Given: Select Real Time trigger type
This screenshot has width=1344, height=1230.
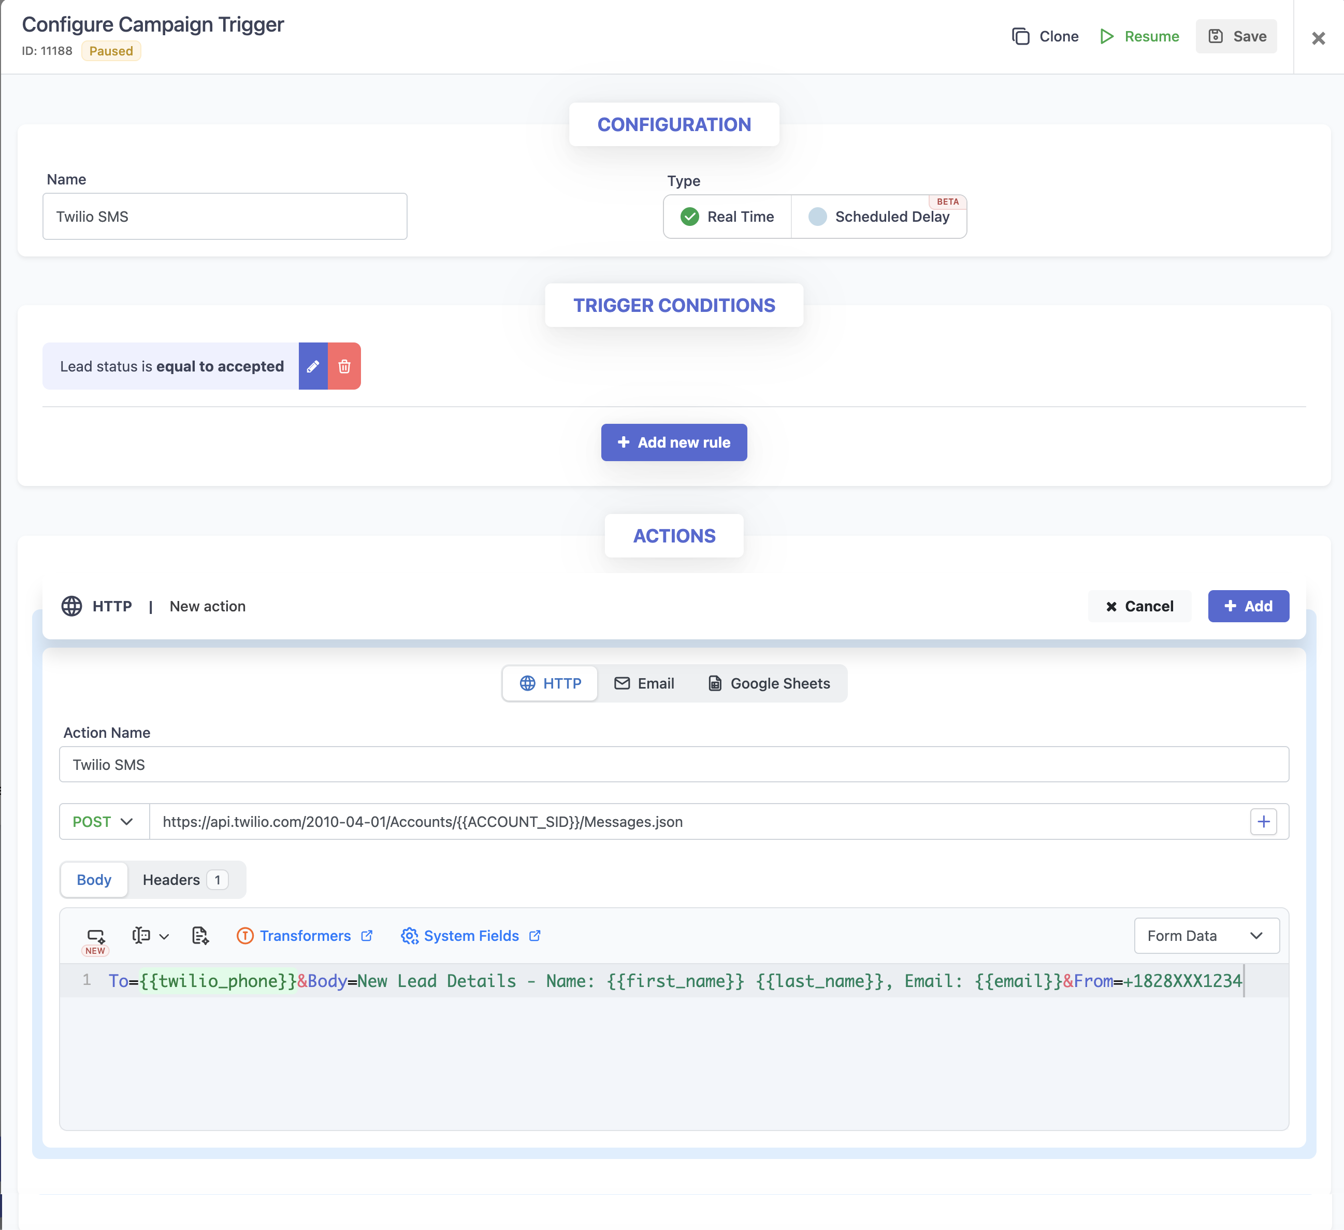Looking at the screenshot, I should coord(727,217).
